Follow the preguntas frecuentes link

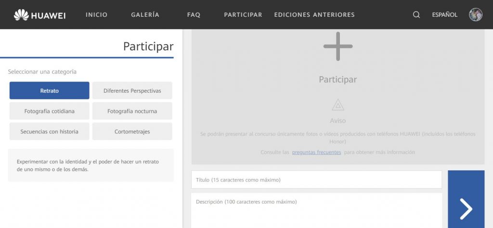(x=316, y=152)
